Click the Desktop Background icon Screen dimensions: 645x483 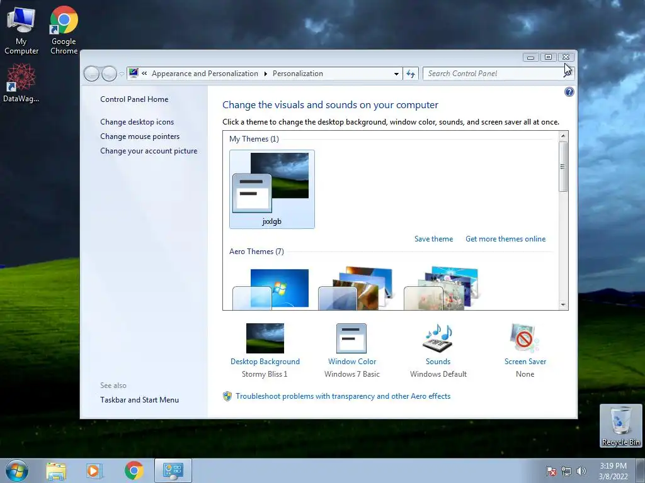(265, 338)
